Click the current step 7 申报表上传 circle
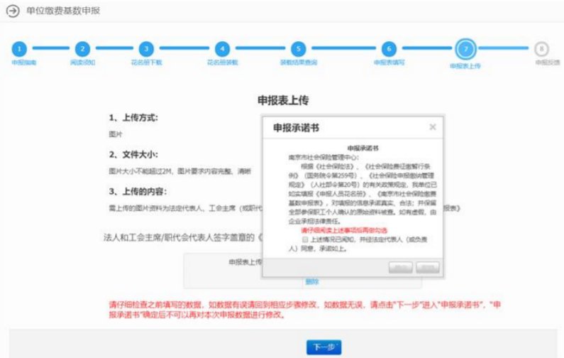 [466, 49]
